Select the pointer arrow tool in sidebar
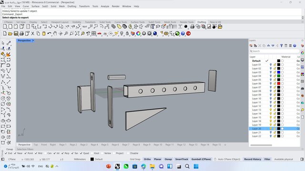The image size is (305, 171). tap(3, 43)
